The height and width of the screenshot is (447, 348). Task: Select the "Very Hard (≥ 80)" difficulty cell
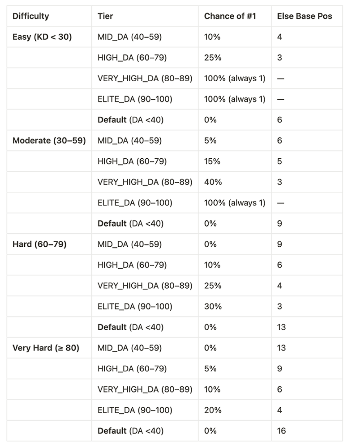click(x=46, y=348)
